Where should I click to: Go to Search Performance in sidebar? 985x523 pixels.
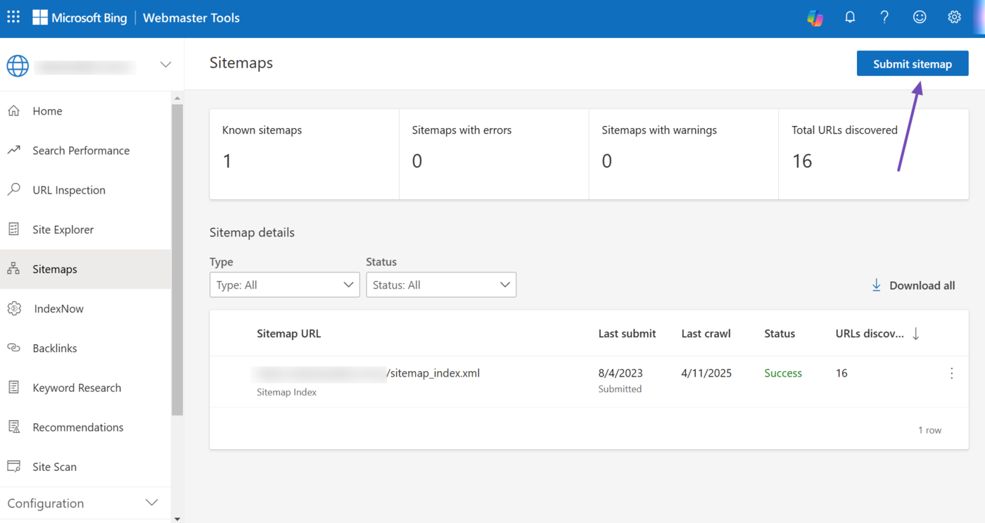click(x=80, y=151)
